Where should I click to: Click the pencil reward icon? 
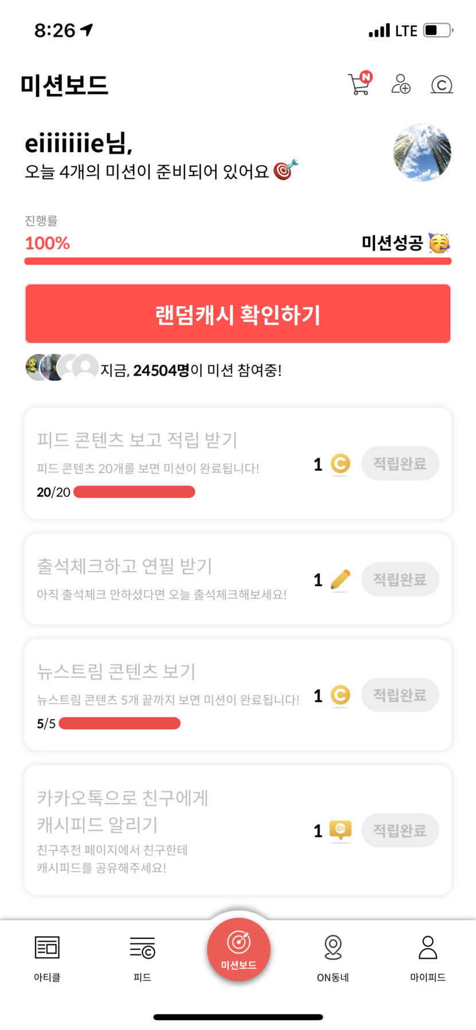341,579
